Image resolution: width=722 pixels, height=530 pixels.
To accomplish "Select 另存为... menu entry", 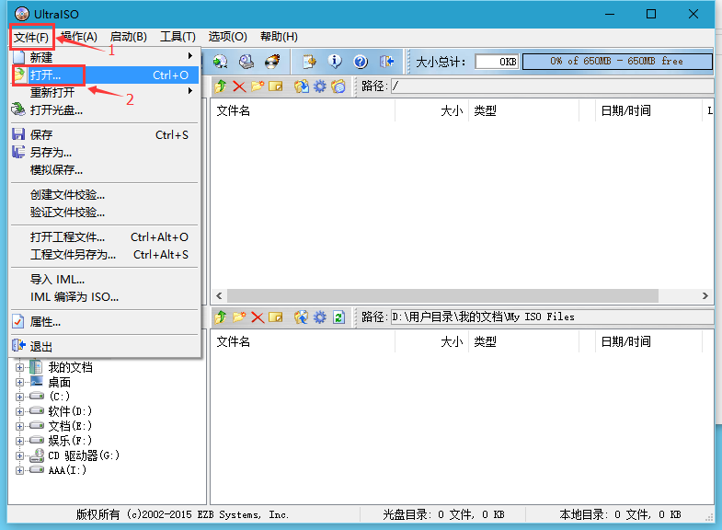I will (x=105, y=153).
